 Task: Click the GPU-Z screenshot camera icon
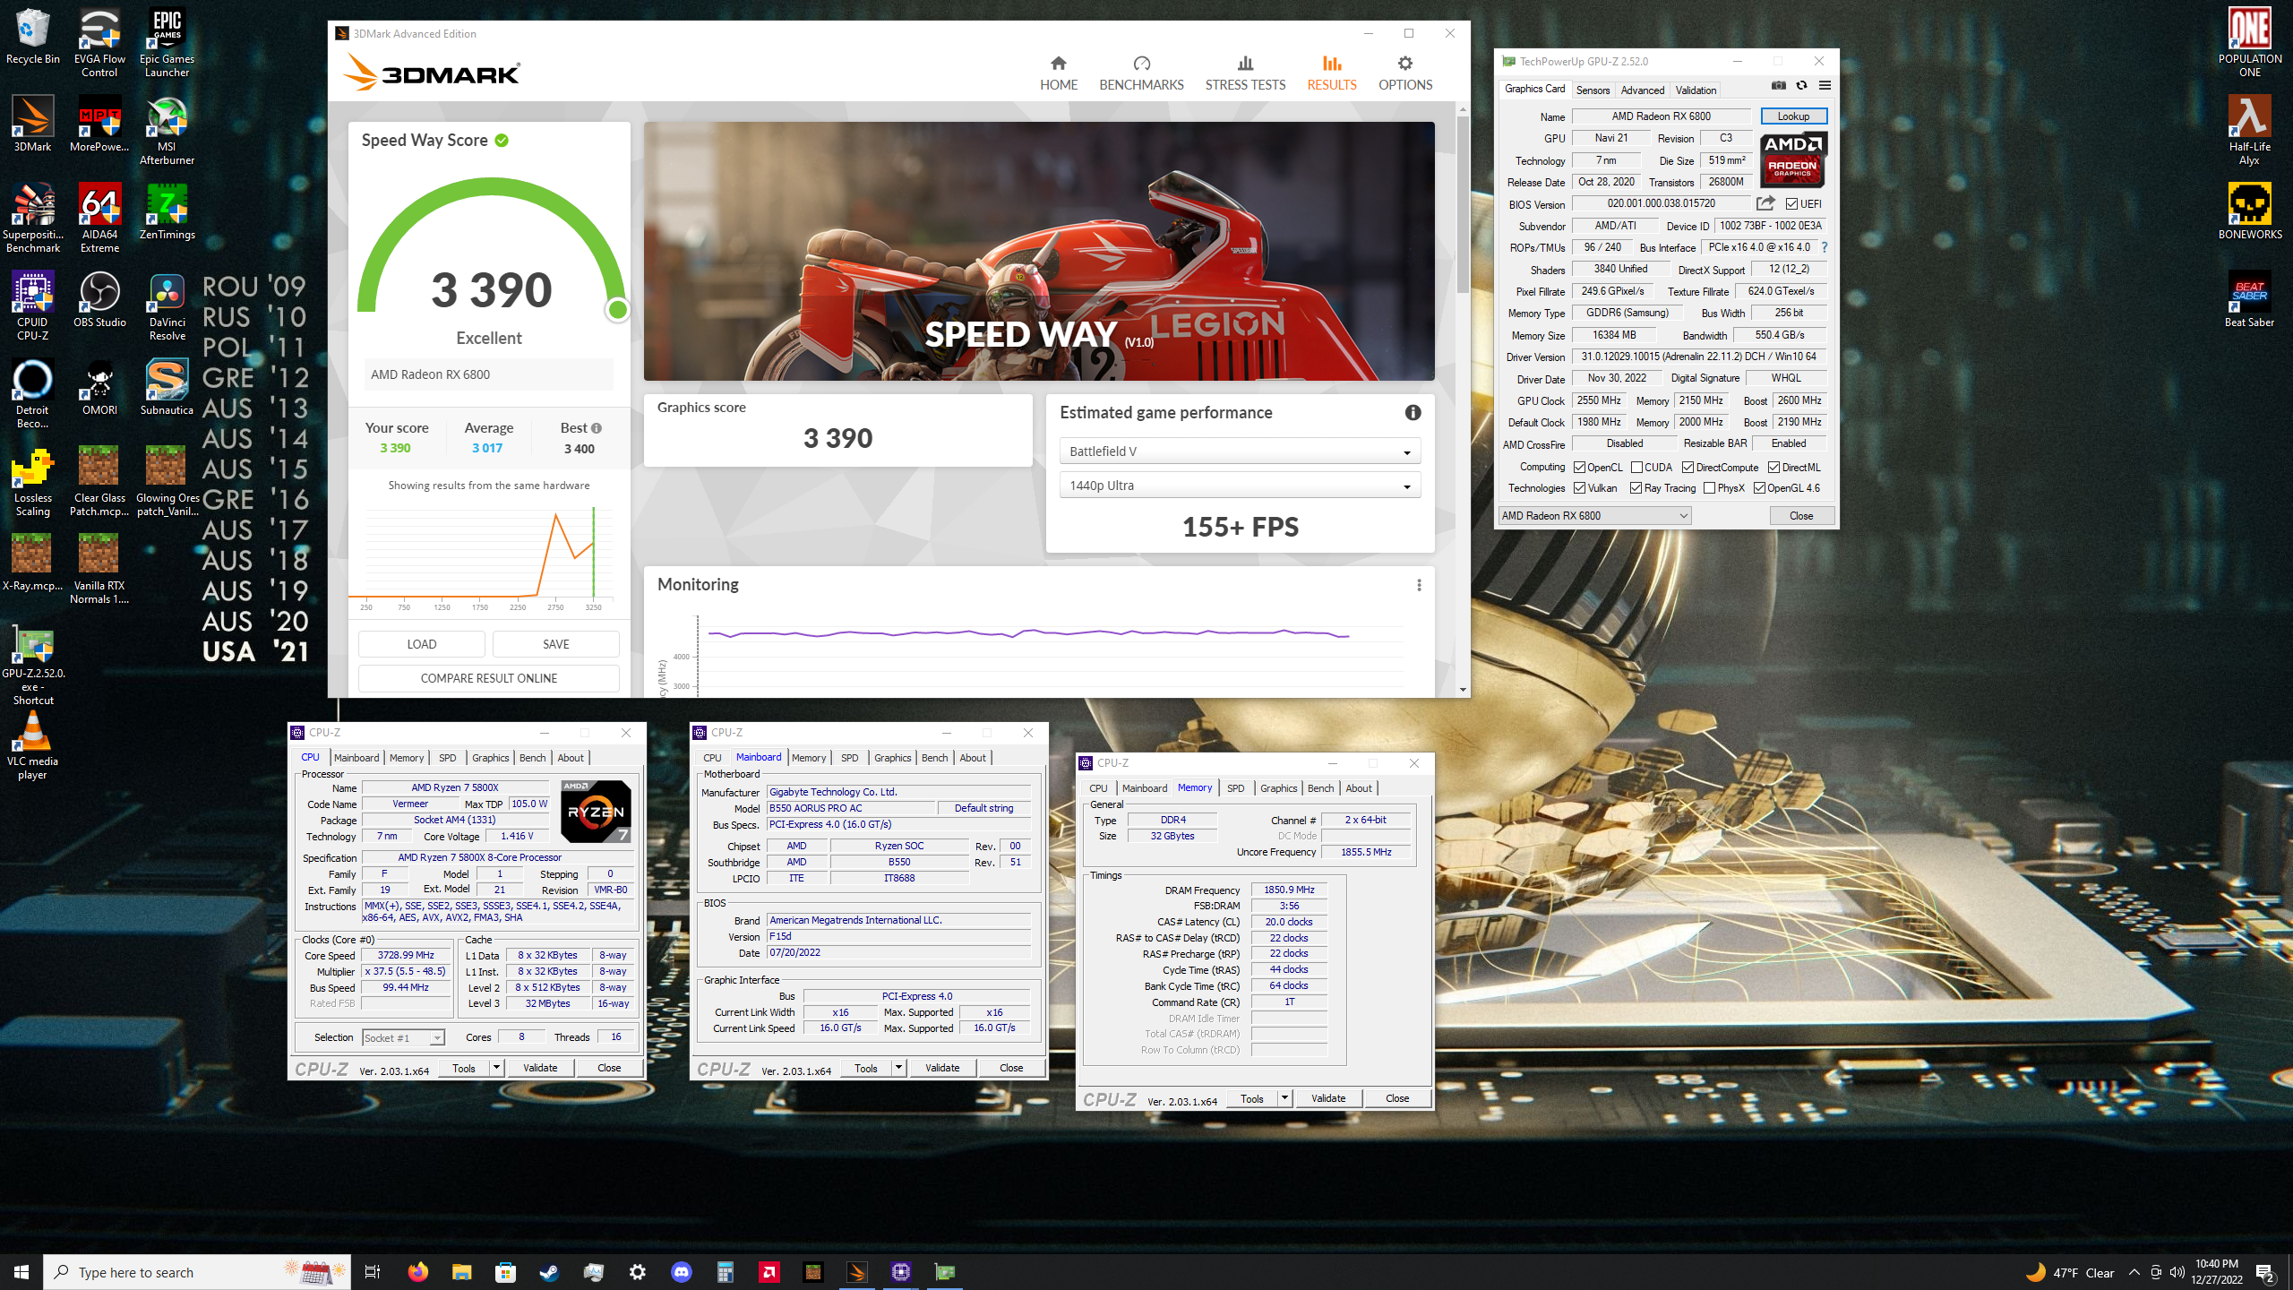click(x=1779, y=86)
